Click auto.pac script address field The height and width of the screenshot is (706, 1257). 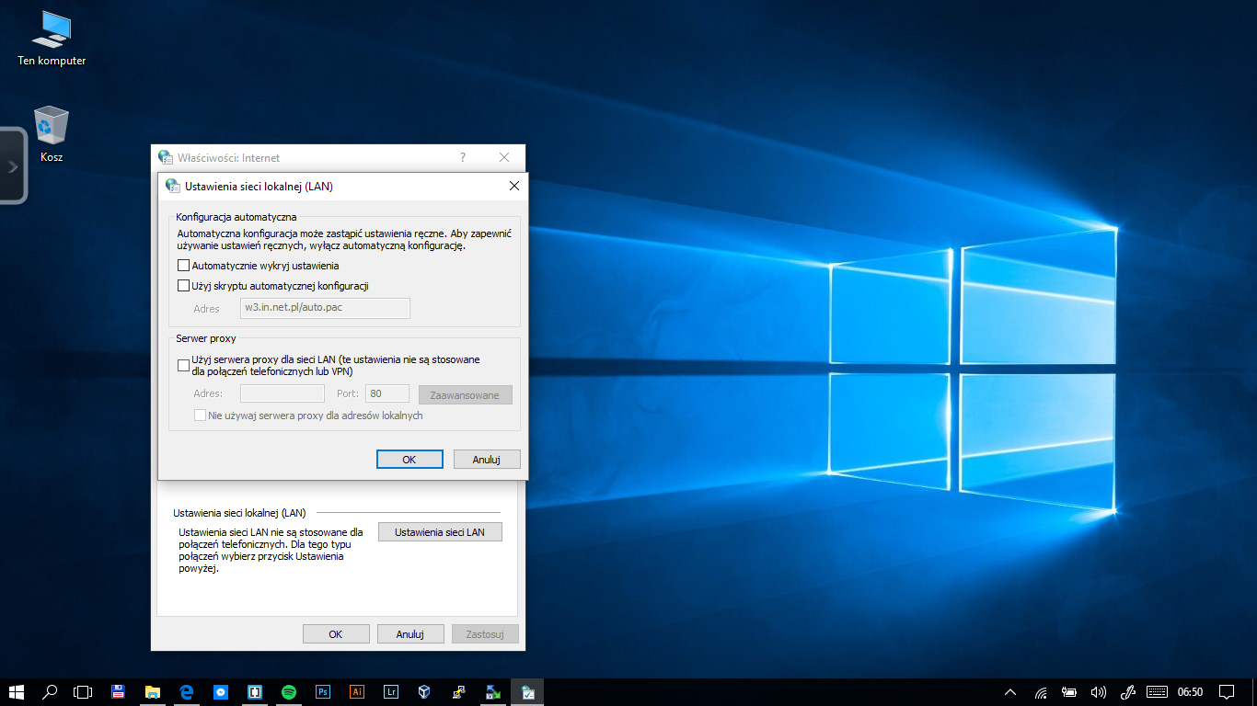pos(325,308)
